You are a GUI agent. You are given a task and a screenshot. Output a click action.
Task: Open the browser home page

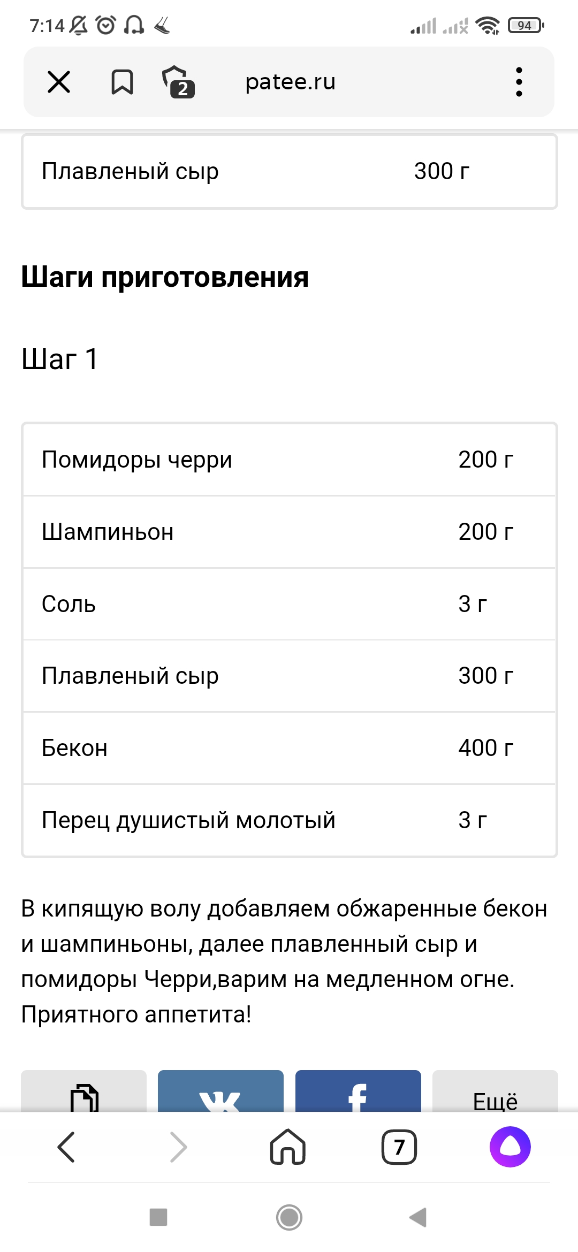288,1147
